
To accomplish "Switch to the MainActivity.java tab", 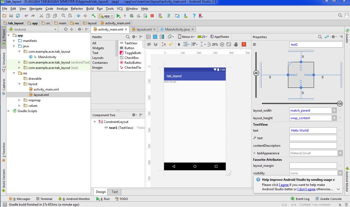I will point(177,29).
